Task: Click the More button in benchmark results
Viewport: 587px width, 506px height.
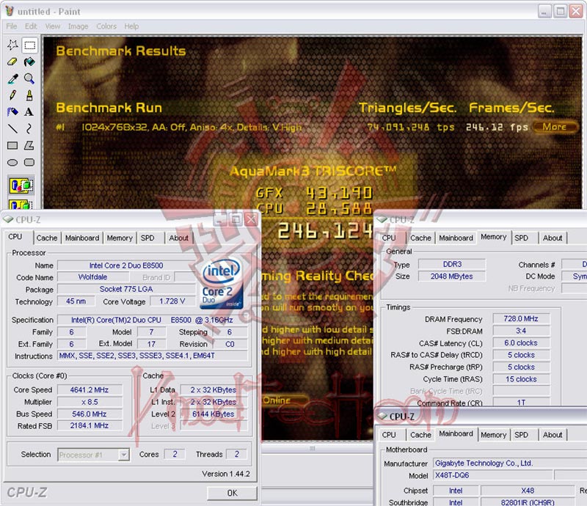Action: pyautogui.click(x=555, y=127)
